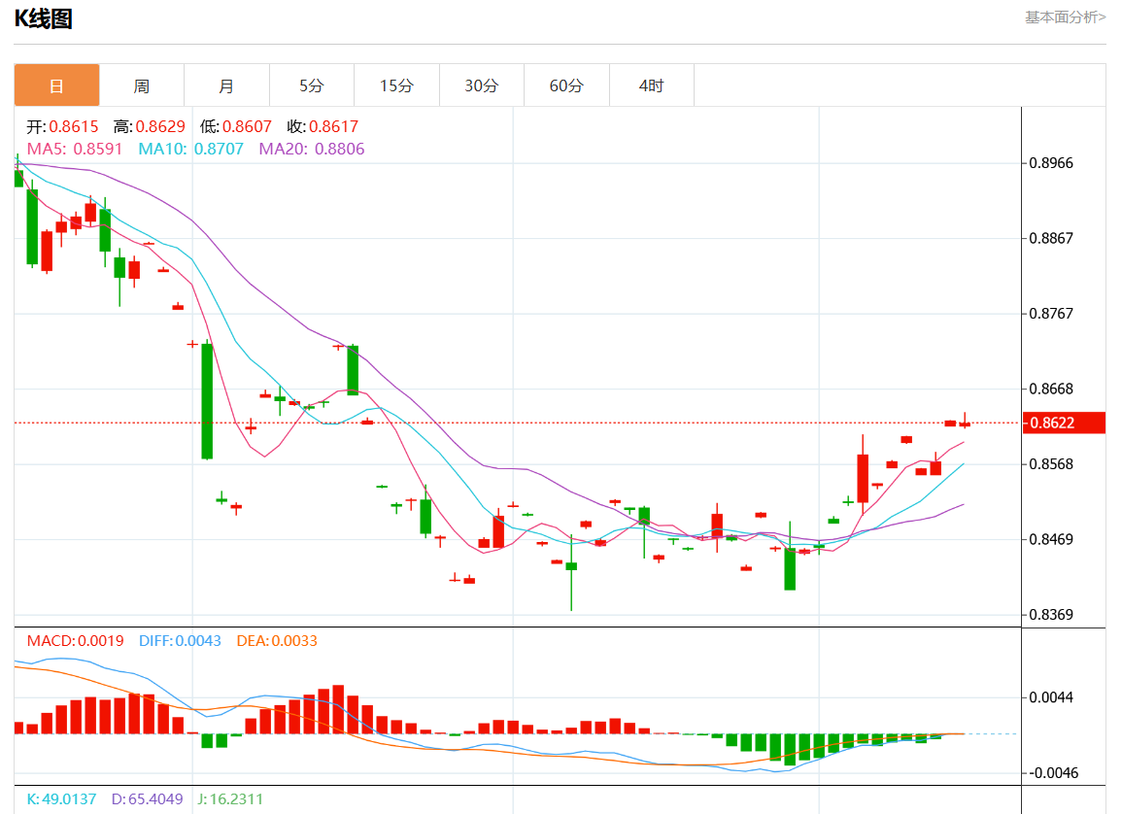Open the 30分 interval tab
This screenshot has height=814, width=1122.
482,85
